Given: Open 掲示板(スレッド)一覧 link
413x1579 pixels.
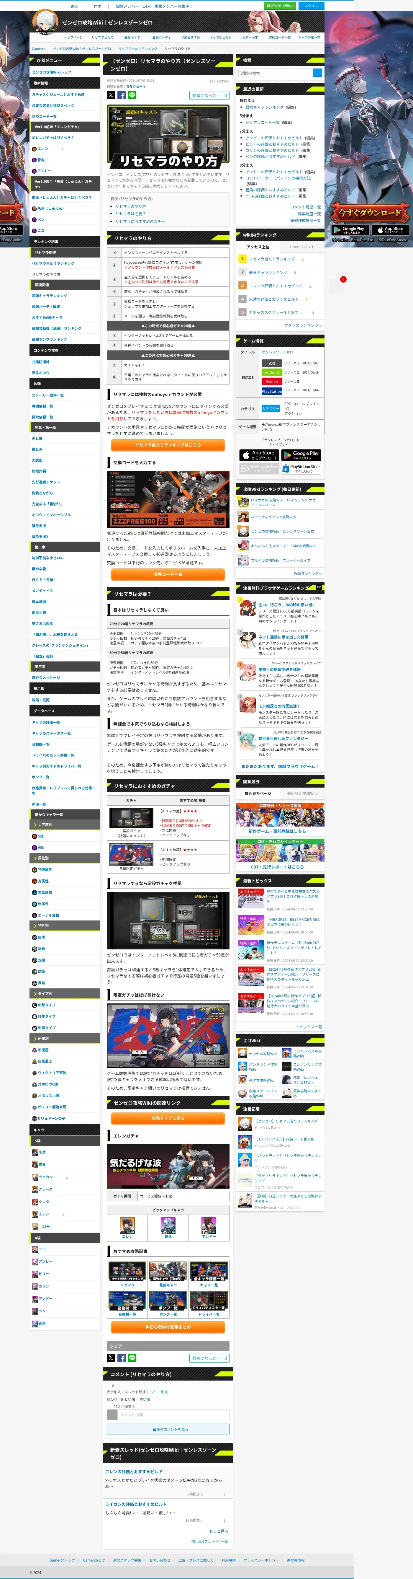Looking at the screenshot, I should (x=209, y=1541).
